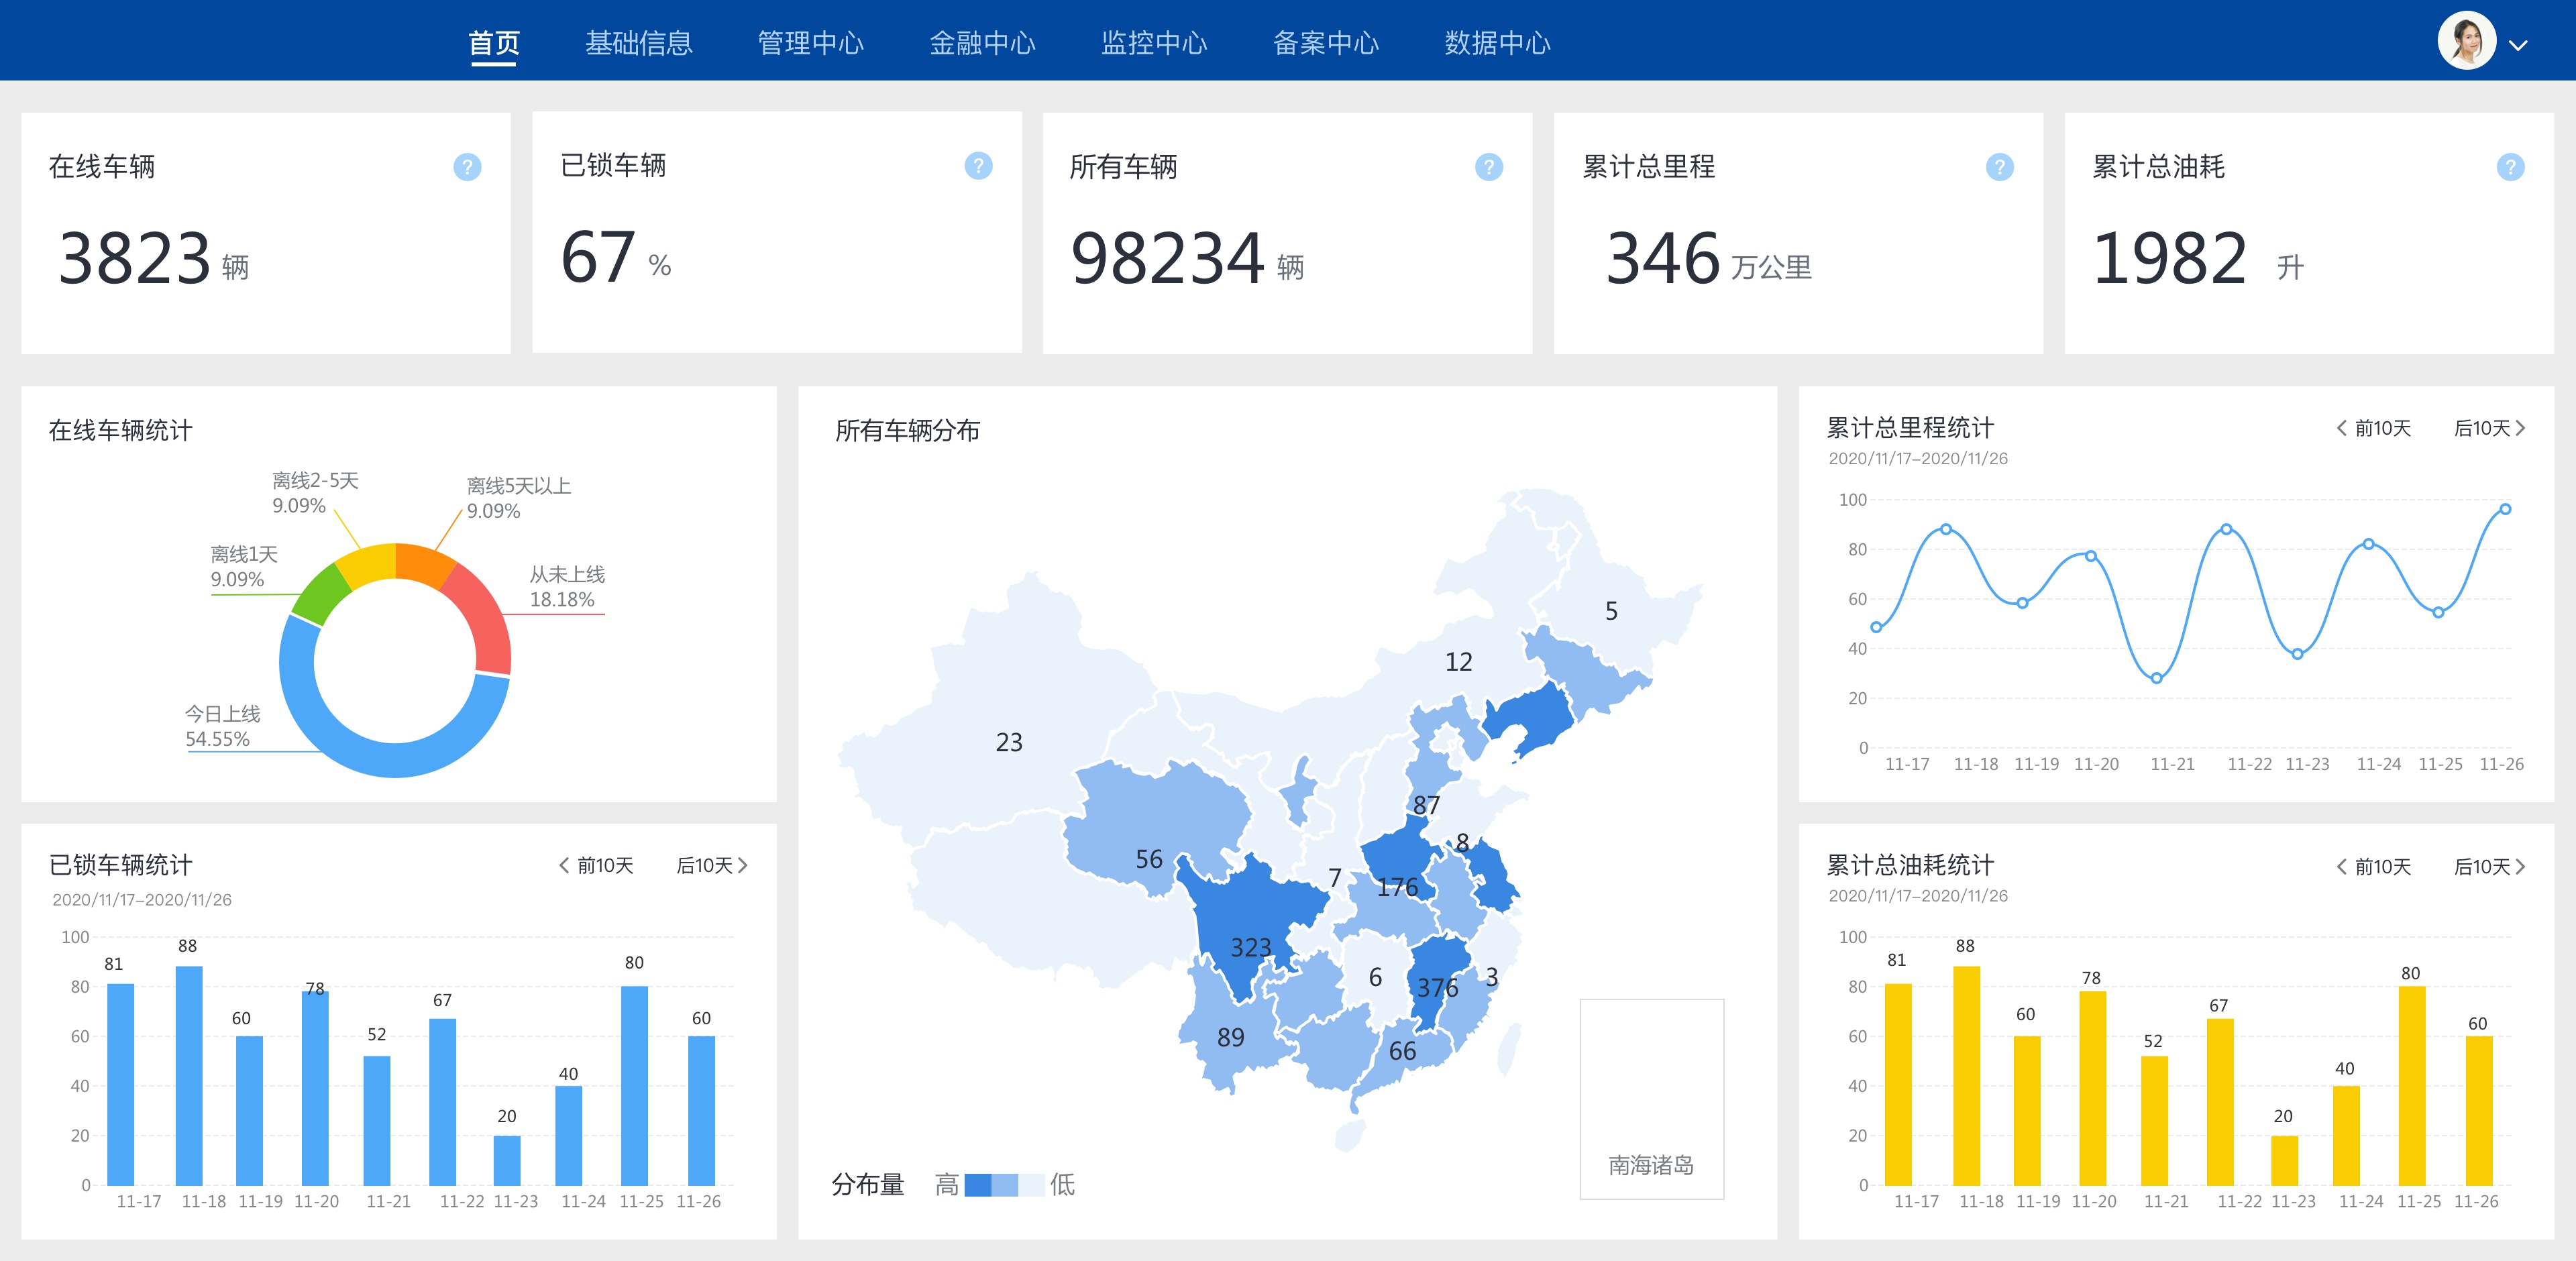Click the 南海诸岛 inset box
Screen dimensions: 2576x1261
tap(1651, 1098)
